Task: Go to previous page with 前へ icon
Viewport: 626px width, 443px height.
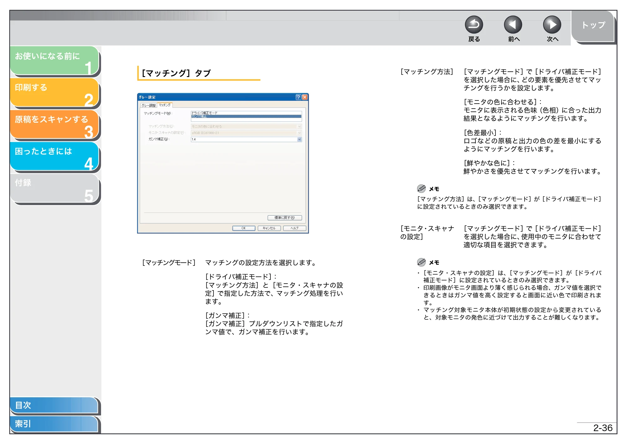Action: [x=513, y=25]
